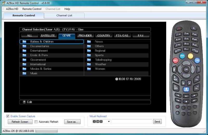Switch to the Channel List tab
Screen dimensions: 208x135
pyautogui.click(x=64, y=16)
